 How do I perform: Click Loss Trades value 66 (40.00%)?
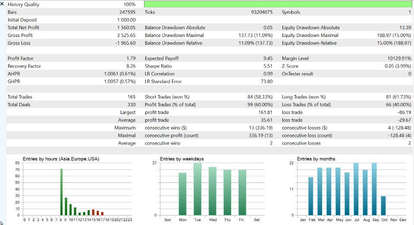[x=398, y=105]
